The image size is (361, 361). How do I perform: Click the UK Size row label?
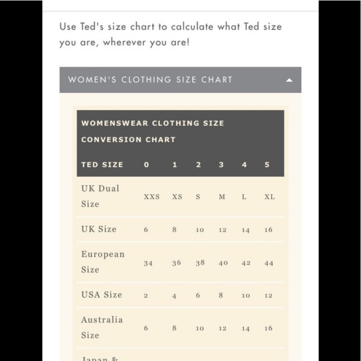(x=99, y=229)
